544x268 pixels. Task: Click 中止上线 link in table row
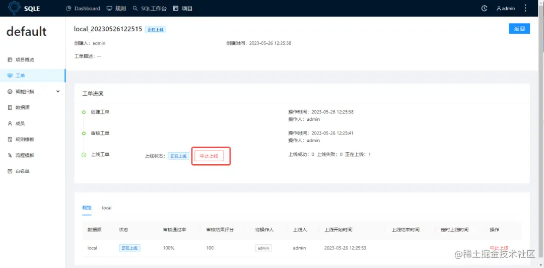point(499,248)
